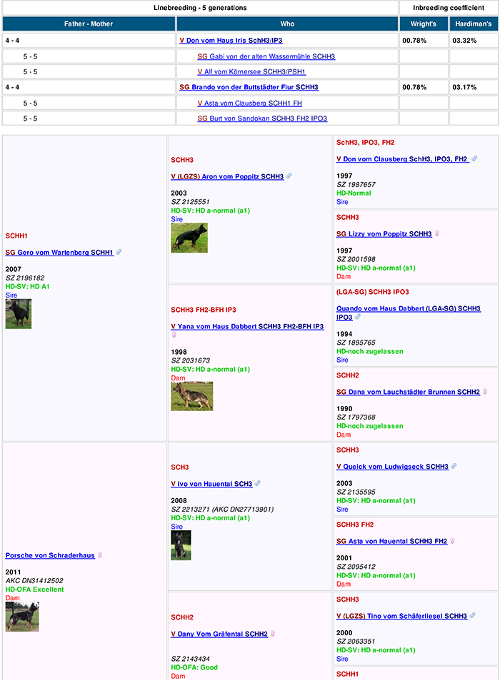The height and width of the screenshot is (683, 500).
Task: Select registration number SZ 1797368
Action: click(x=356, y=418)
